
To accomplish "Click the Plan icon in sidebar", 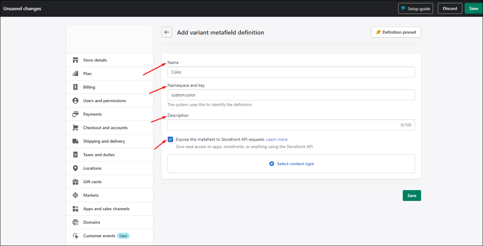I will pyautogui.click(x=75, y=73).
